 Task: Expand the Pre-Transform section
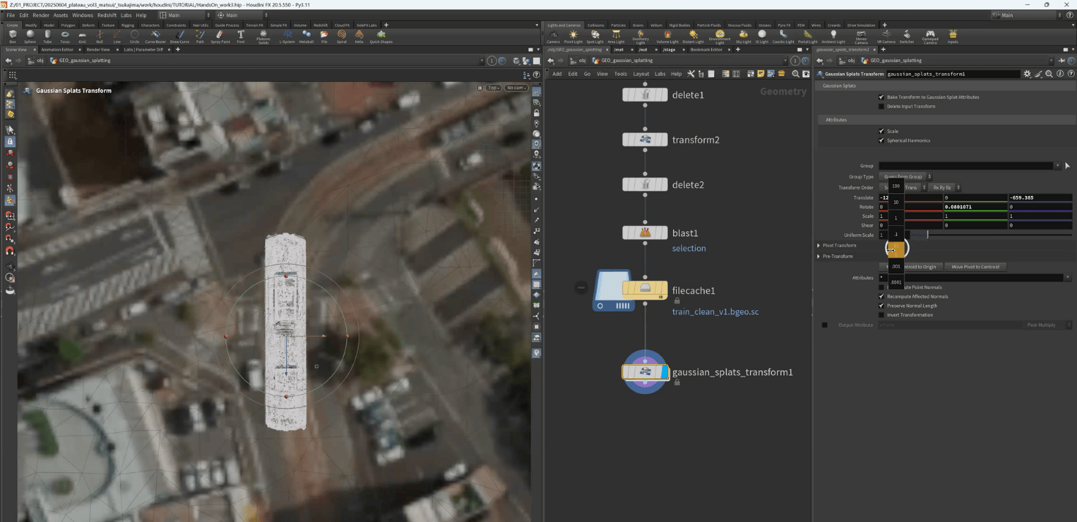pyautogui.click(x=819, y=257)
